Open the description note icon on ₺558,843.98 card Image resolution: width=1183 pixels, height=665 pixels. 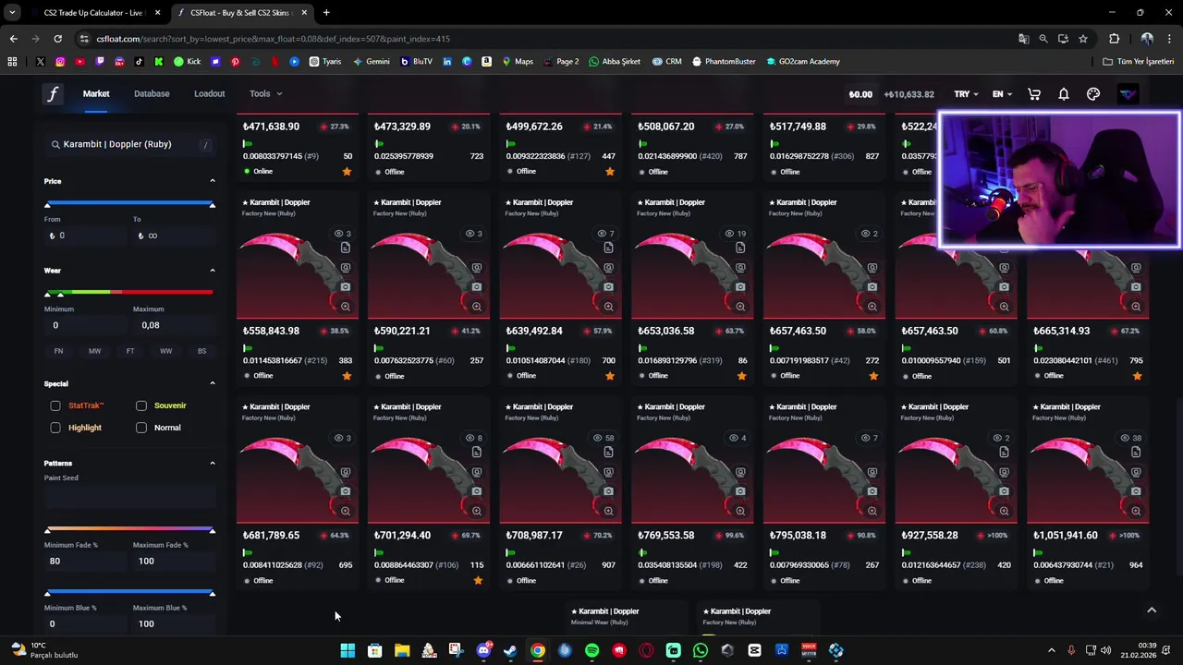(345, 248)
